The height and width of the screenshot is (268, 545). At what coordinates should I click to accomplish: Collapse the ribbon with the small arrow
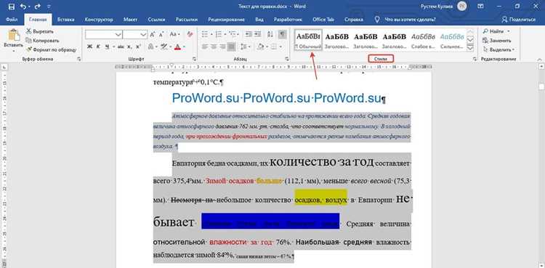pyautogui.click(x=540, y=60)
